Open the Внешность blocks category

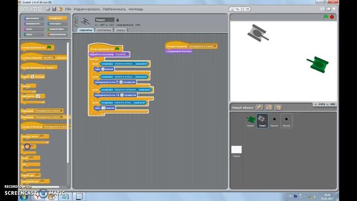click(x=33, y=23)
